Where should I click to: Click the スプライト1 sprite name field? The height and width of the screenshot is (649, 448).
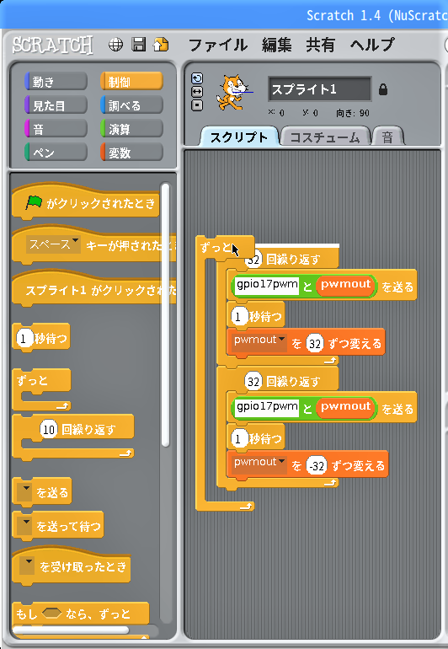pos(320,89)
